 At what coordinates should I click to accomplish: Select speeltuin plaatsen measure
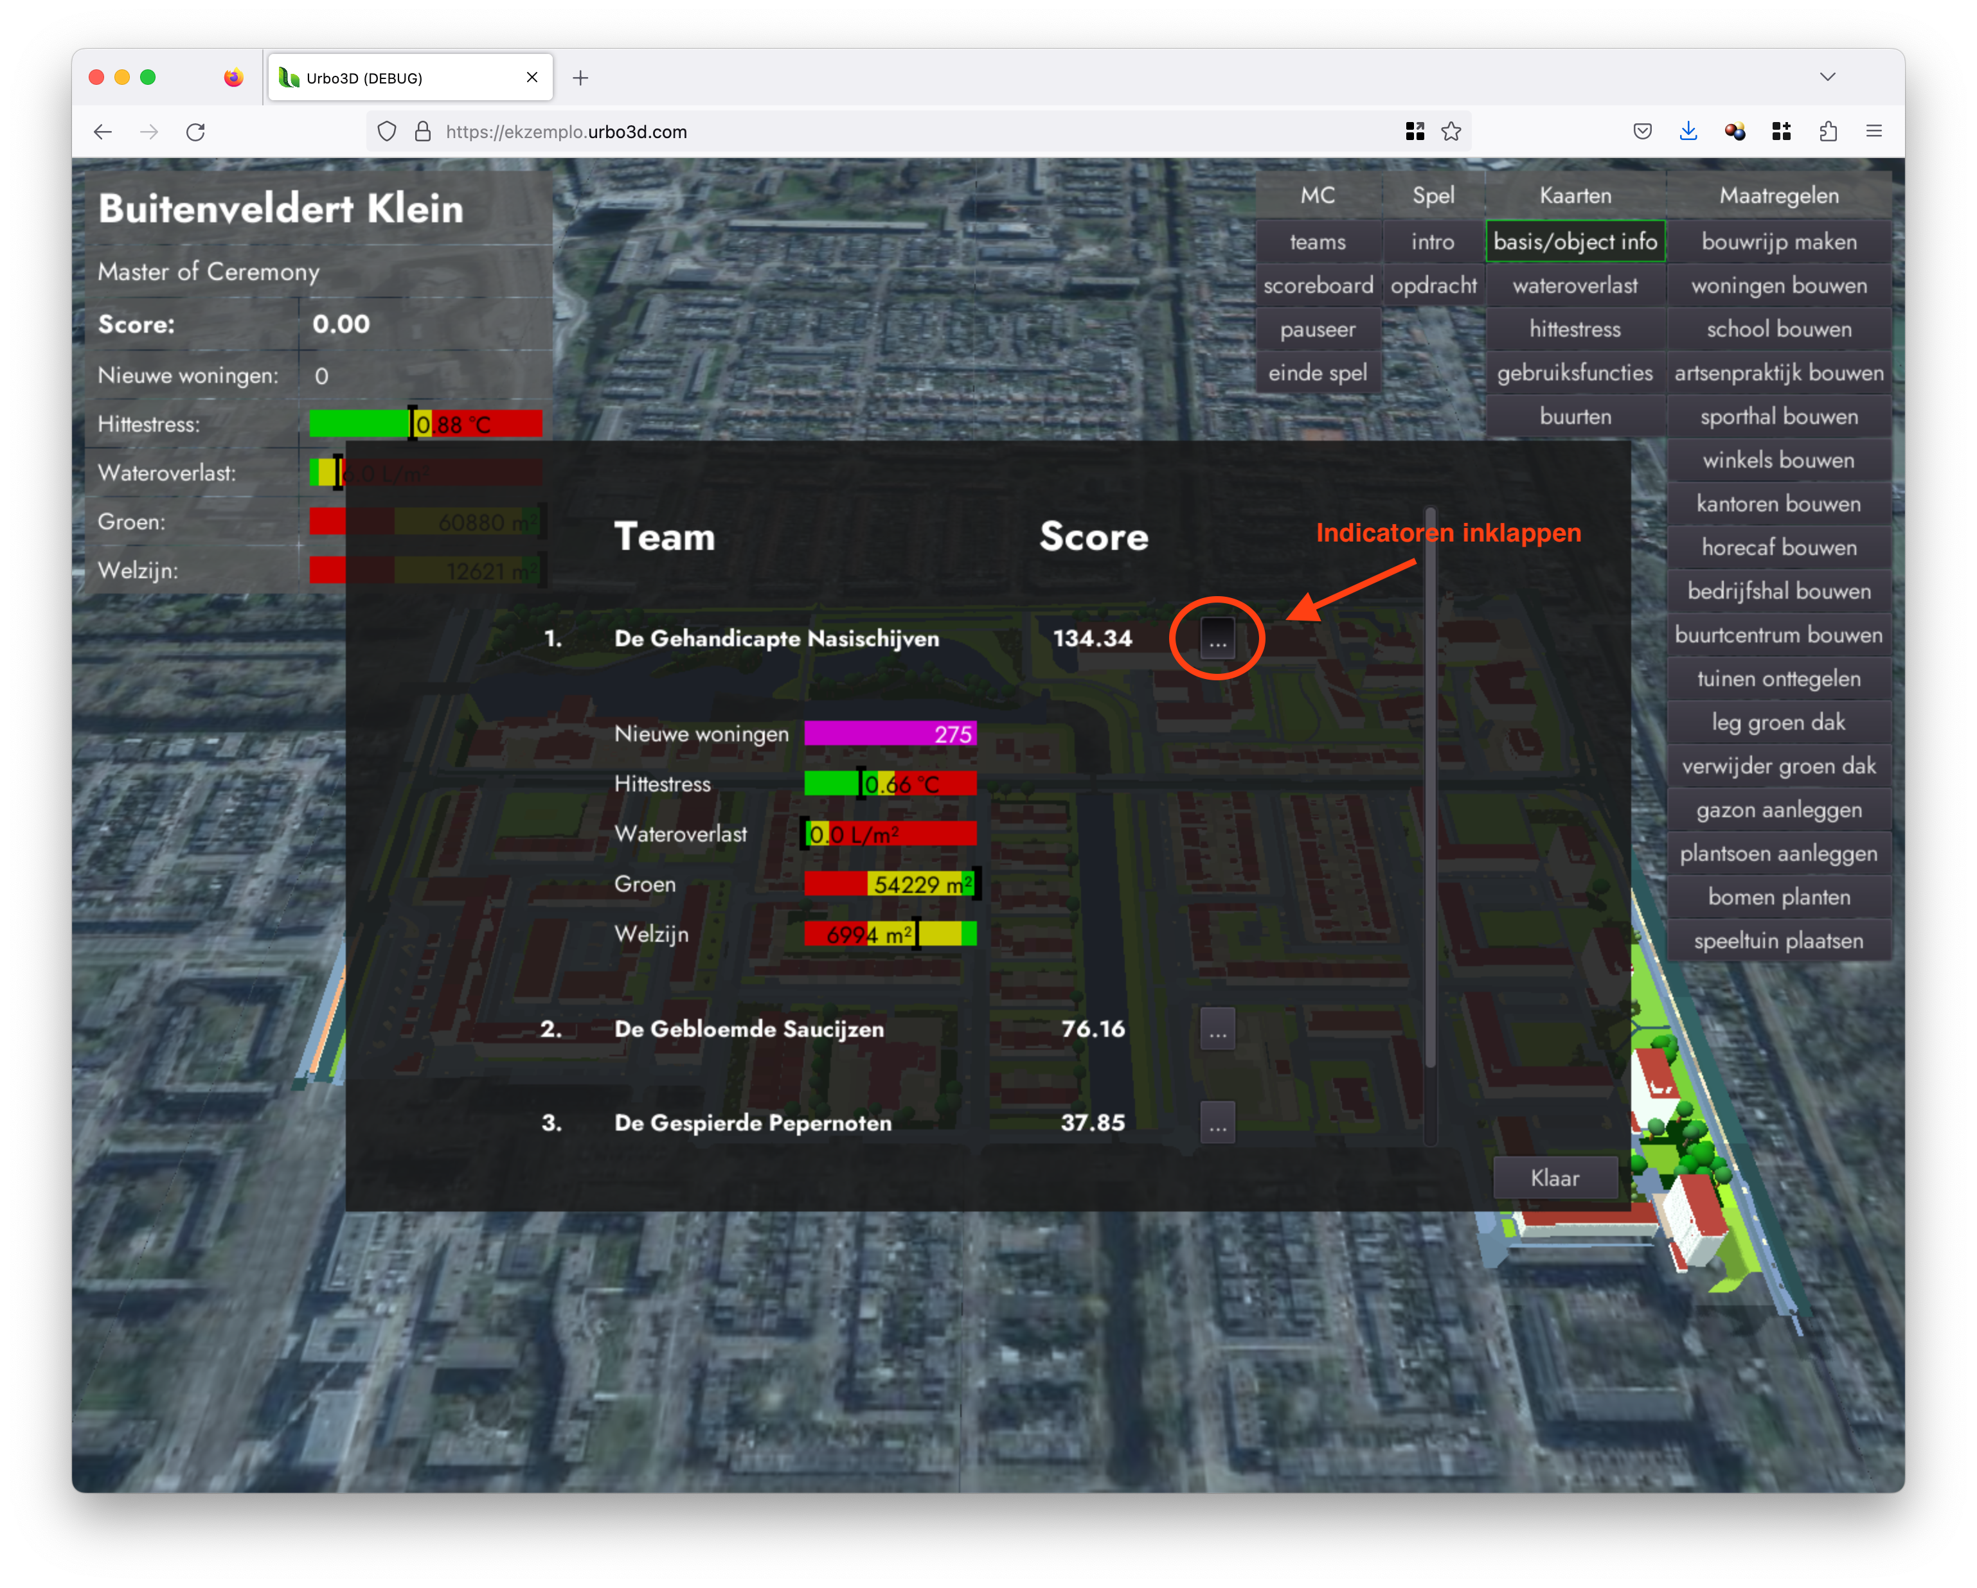point(1779,941)
